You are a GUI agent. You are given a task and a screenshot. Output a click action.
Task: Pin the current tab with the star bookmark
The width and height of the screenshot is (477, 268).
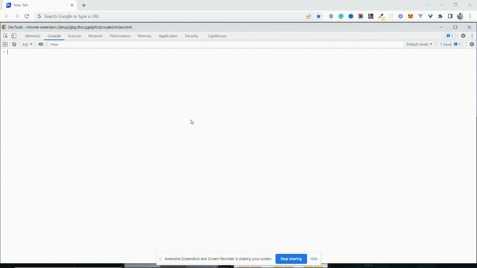(318, 16)
